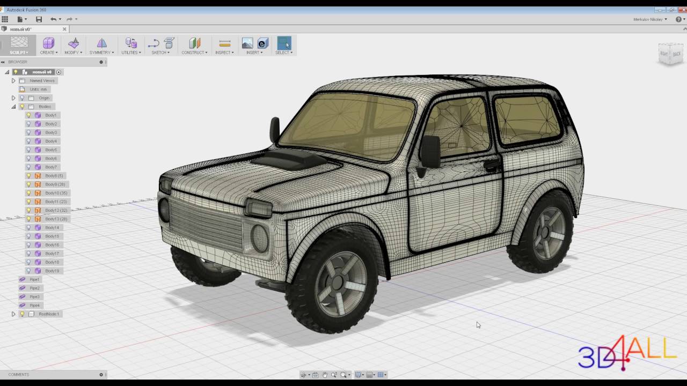Collapse the Bodies folder tree
The width and height of the screenshot is (687, 386).
point(13,107)
